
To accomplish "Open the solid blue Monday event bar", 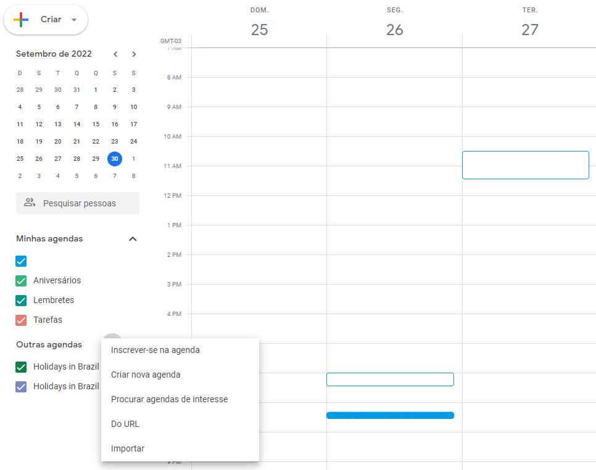I will click(390, 415).
